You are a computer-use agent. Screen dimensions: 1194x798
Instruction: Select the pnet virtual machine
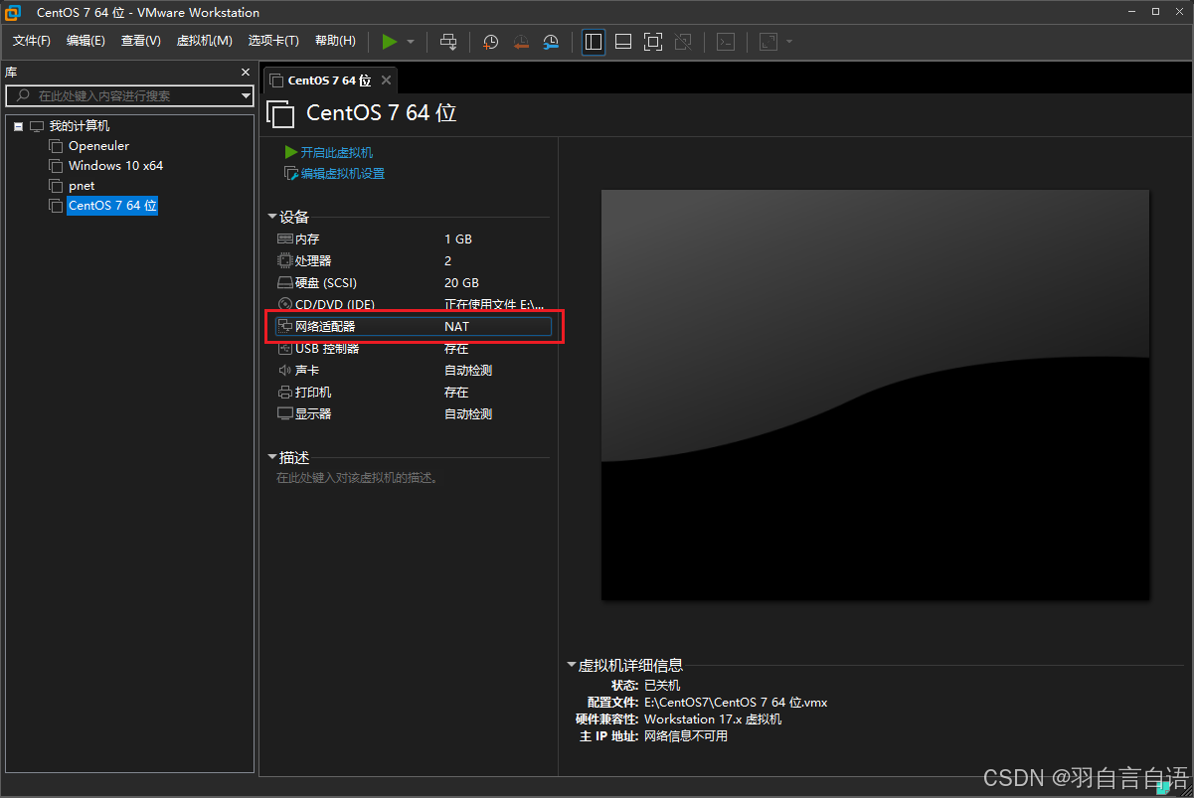click(x=82, y=186)
